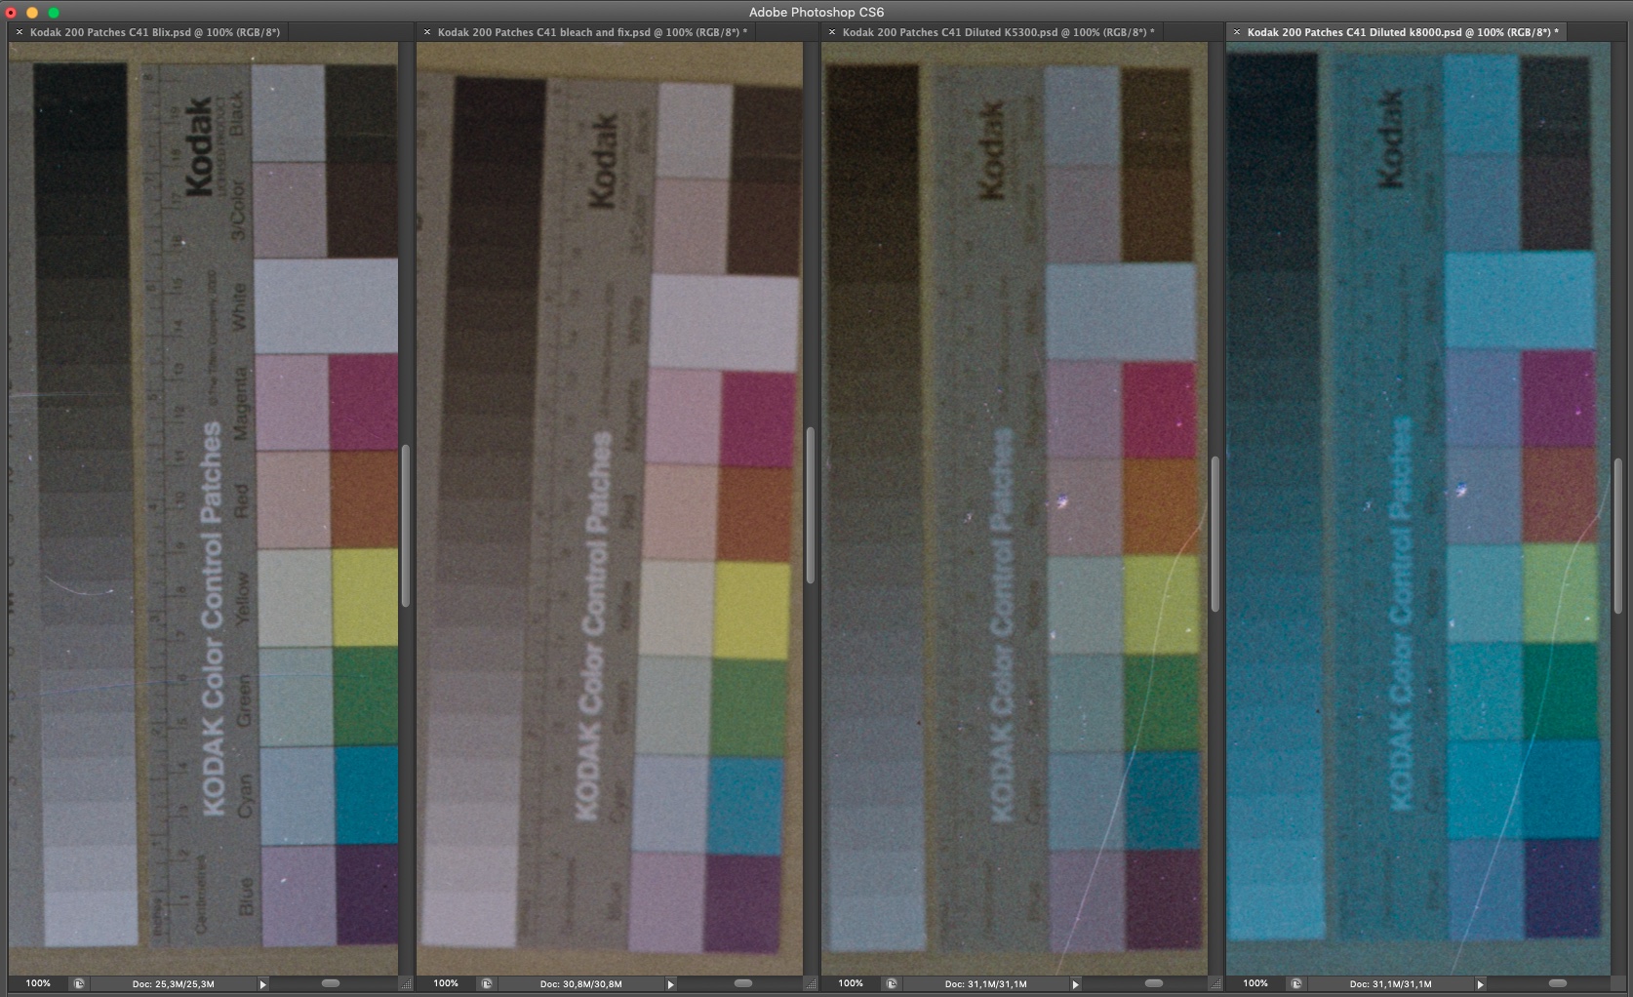Switch to the C41 Diluted K5300.psd tab
Image resolution: width=1633 pixels, height=997 pixels.
click(997, 32)
